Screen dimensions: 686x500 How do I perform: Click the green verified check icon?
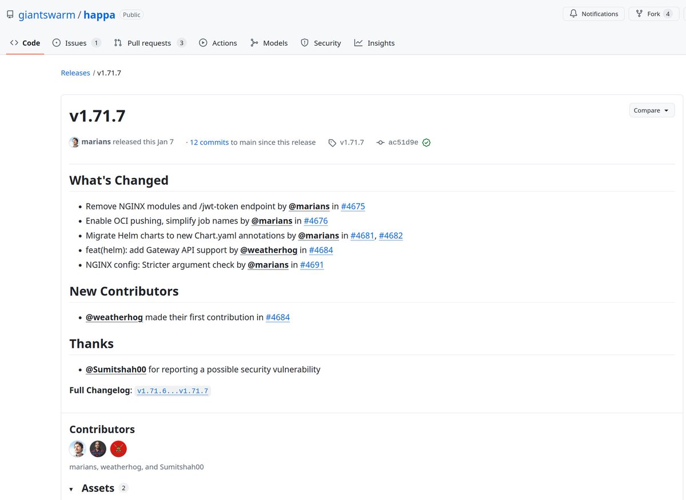click(426, 142)
